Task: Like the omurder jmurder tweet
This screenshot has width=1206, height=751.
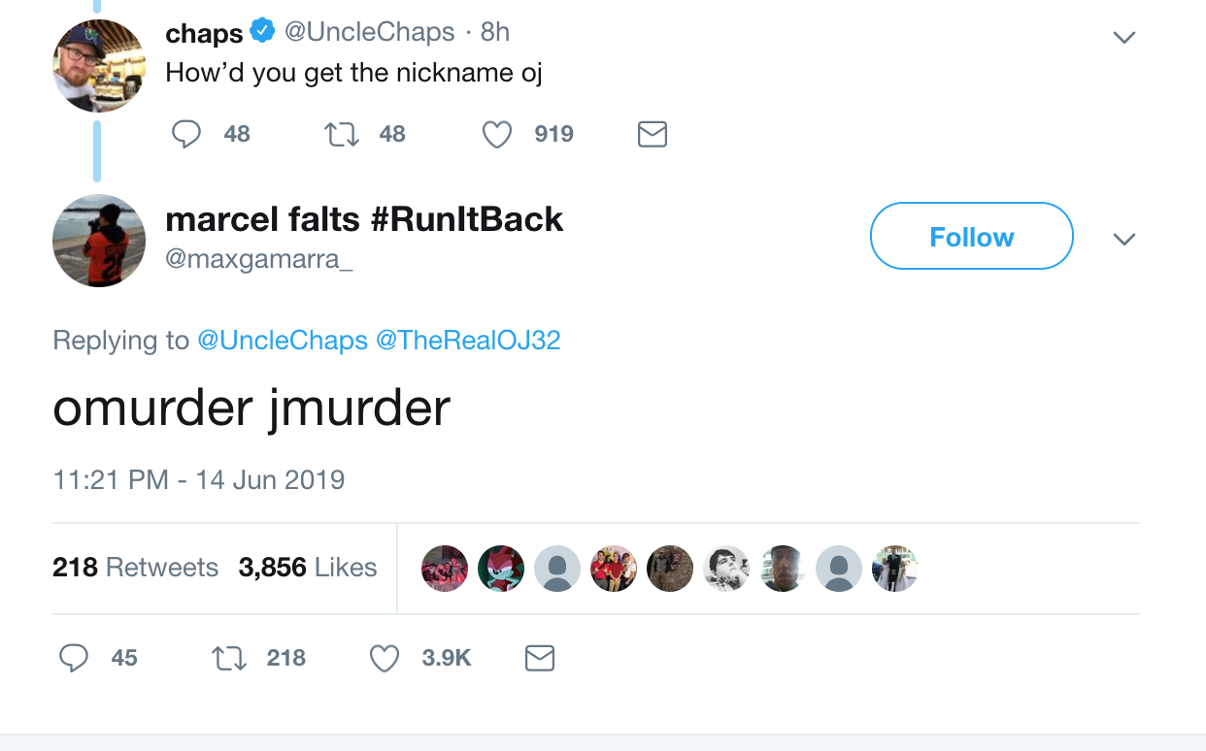Action: click(385, 659)
